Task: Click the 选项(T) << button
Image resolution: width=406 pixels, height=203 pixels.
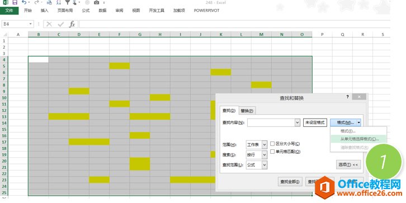Action: (348, 164)
